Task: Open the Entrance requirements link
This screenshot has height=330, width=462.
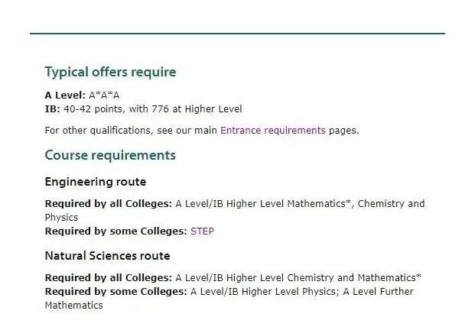Action: point(272,131)
